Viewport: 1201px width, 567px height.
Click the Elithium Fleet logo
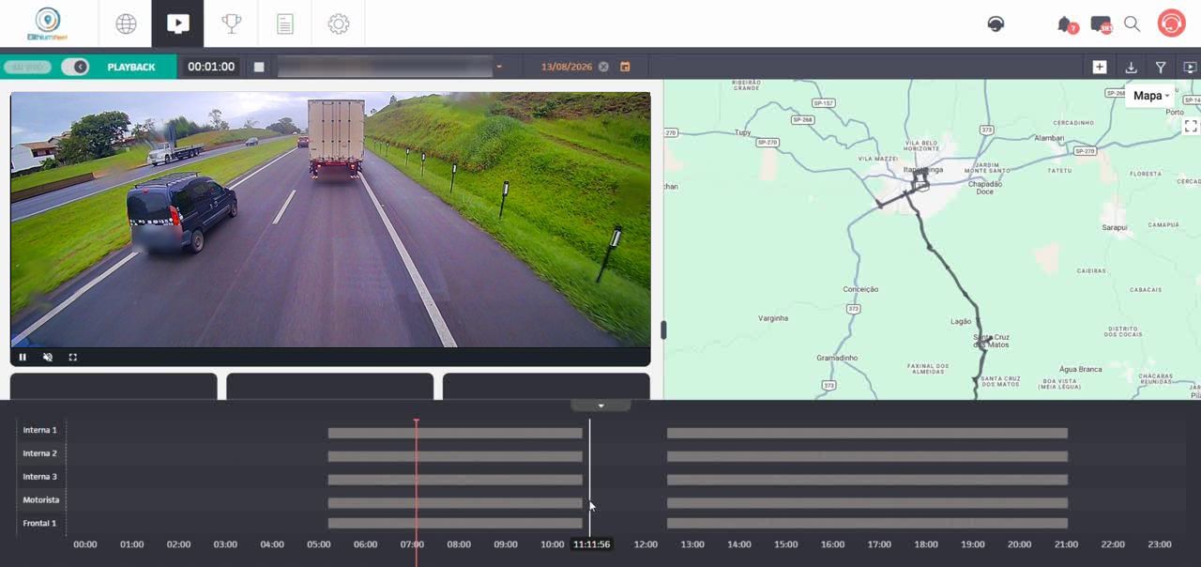point(47,24)
